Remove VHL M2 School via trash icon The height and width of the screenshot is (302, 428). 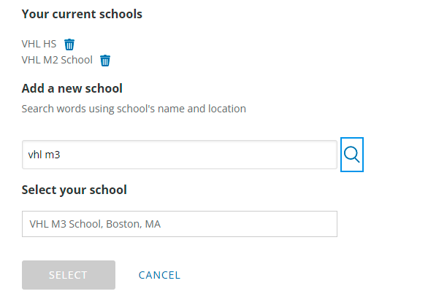[105, 61]
